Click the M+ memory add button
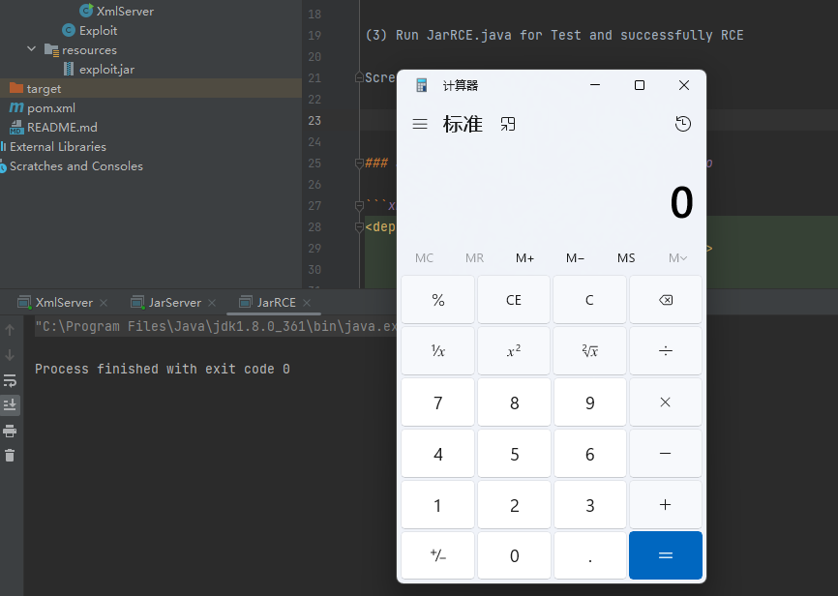Viewport: 838px width, 596px height. coord(524,258)
